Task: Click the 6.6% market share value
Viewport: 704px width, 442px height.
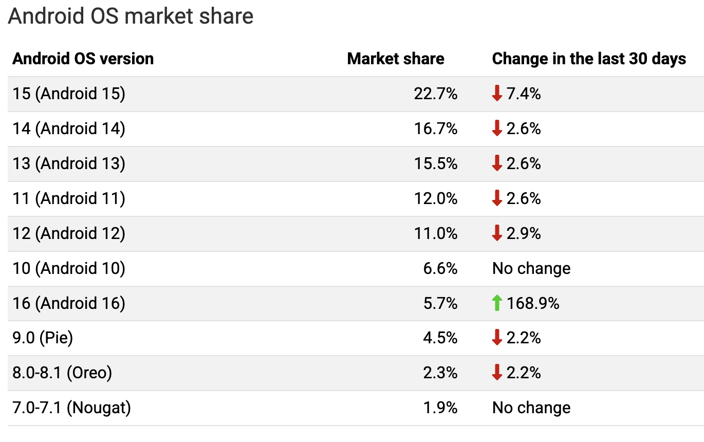Action: coord(440,268)
